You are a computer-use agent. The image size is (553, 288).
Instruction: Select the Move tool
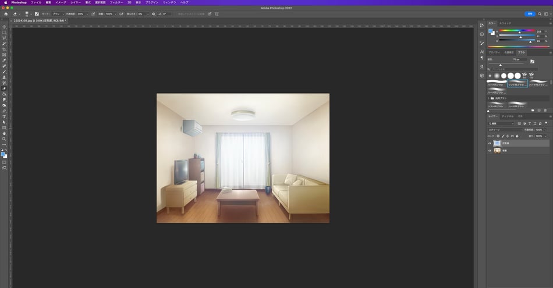click(4, 27)
